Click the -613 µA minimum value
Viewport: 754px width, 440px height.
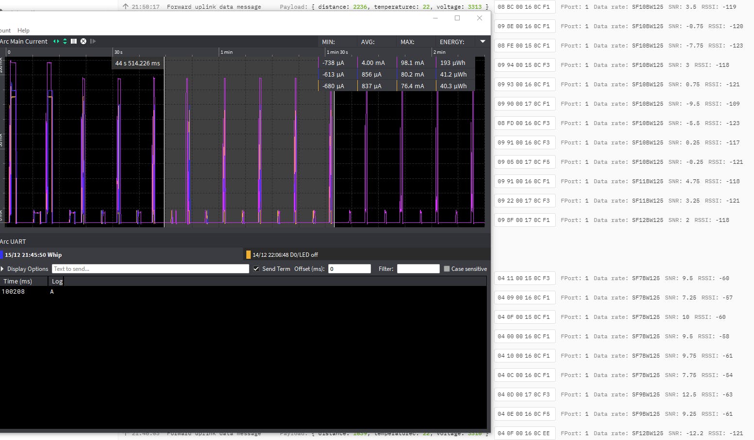click(333, 75)
